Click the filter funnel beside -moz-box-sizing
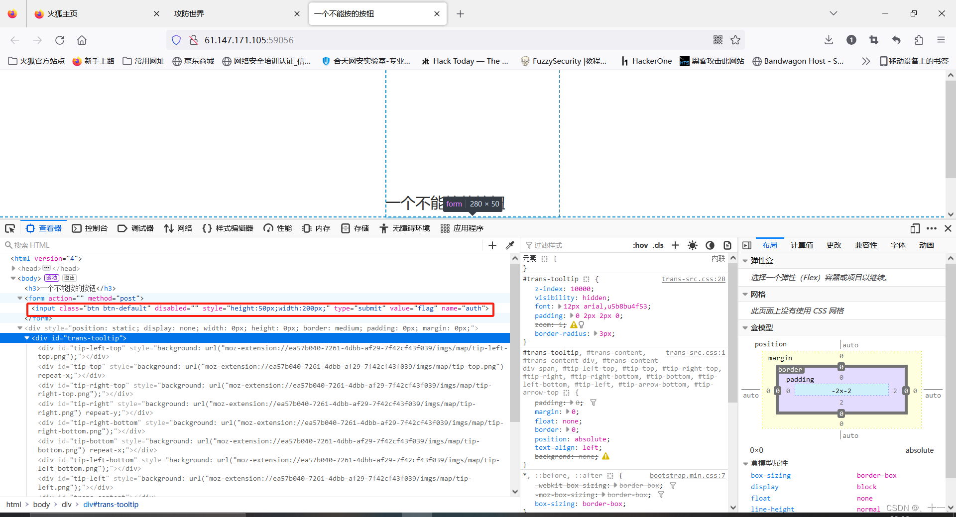This screenshot has height=517, width=956. (x=661, y=495)
